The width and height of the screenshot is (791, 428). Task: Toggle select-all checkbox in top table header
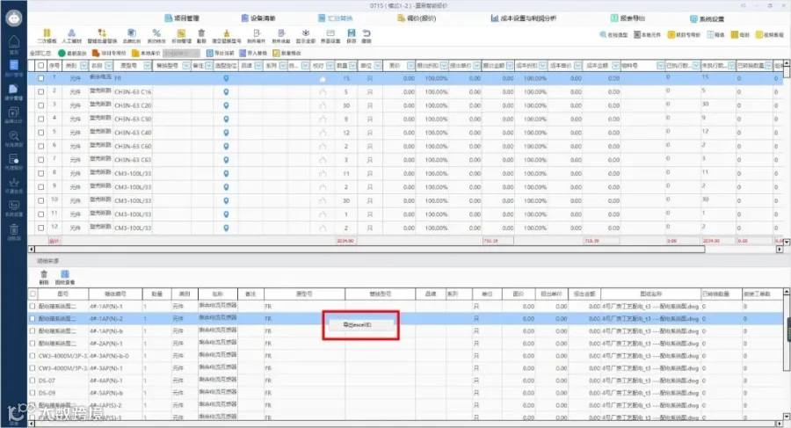click(40, 66)
